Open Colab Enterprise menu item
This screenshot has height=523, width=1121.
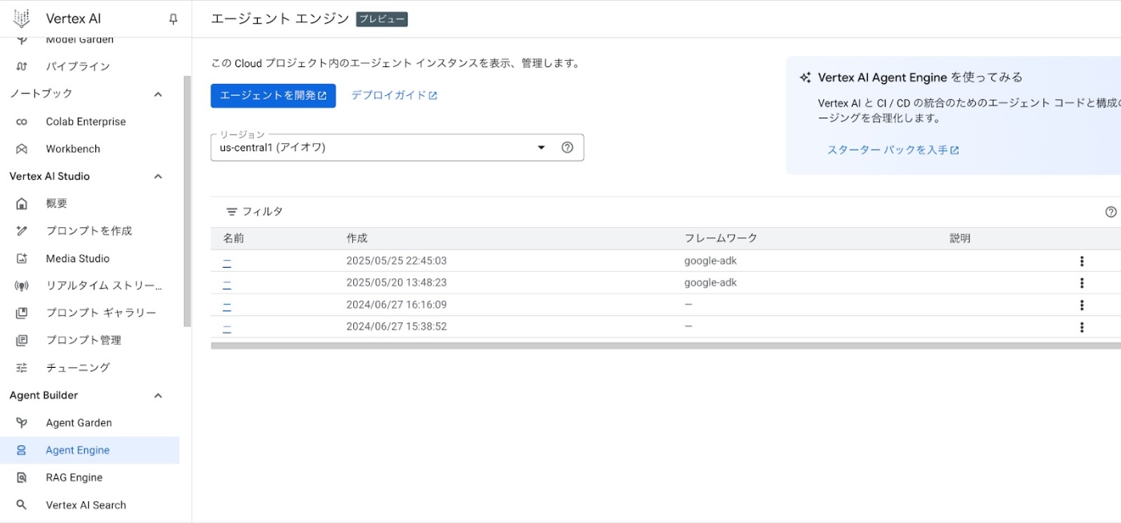click(x=86, y=122)
